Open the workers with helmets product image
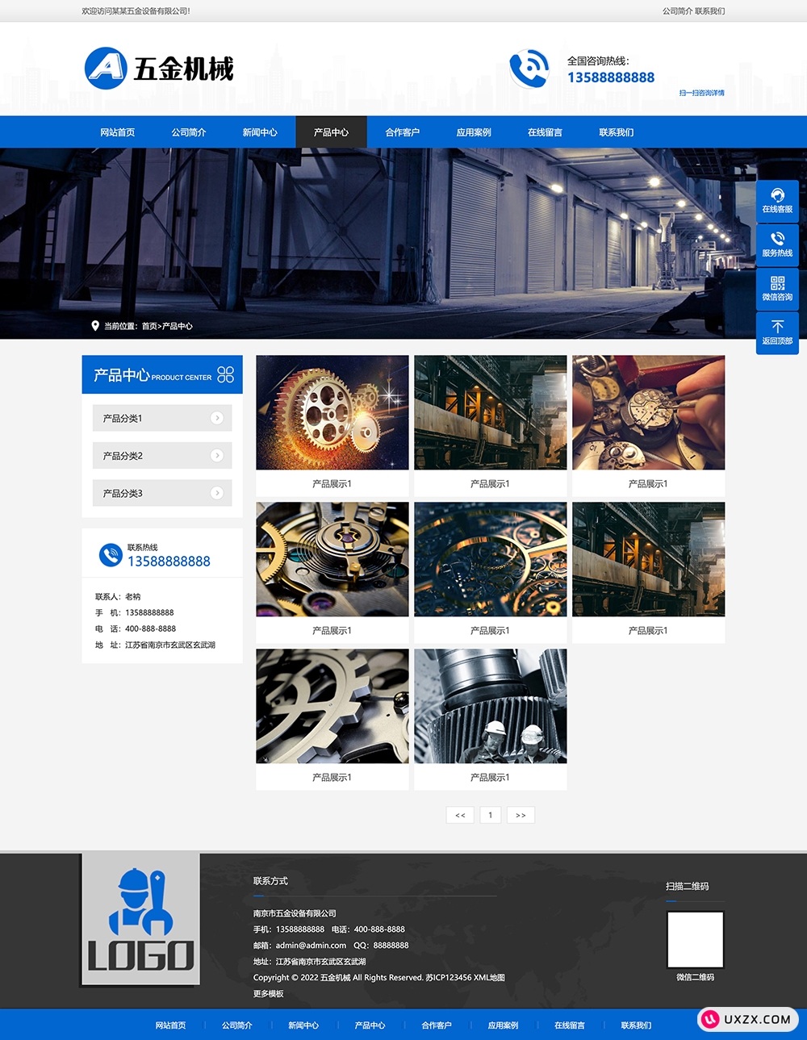This screenshot has height=1040, width=807. tap(491, 706)
